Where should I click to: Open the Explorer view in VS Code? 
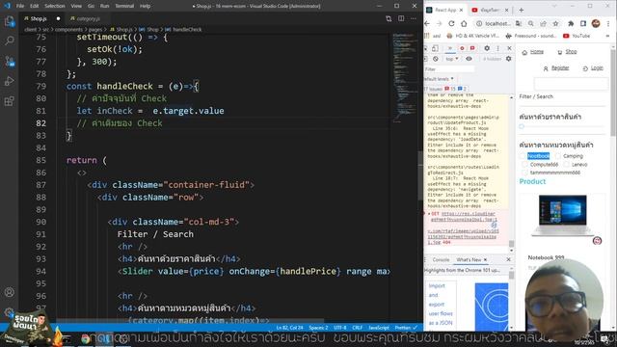(x=9, y=21)
